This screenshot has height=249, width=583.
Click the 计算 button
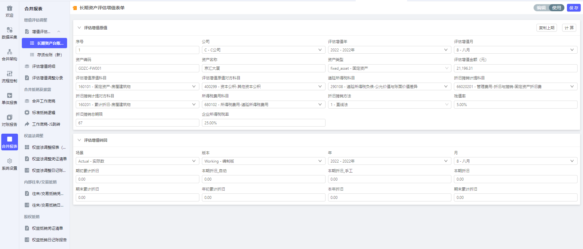pyautogui.click(x=569, y=28)
